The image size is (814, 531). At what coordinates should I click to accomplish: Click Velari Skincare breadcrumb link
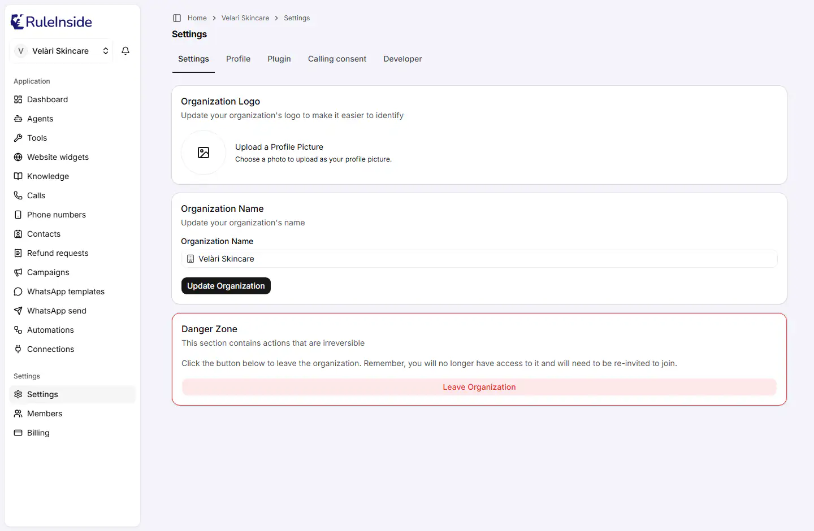coord(245,18)
